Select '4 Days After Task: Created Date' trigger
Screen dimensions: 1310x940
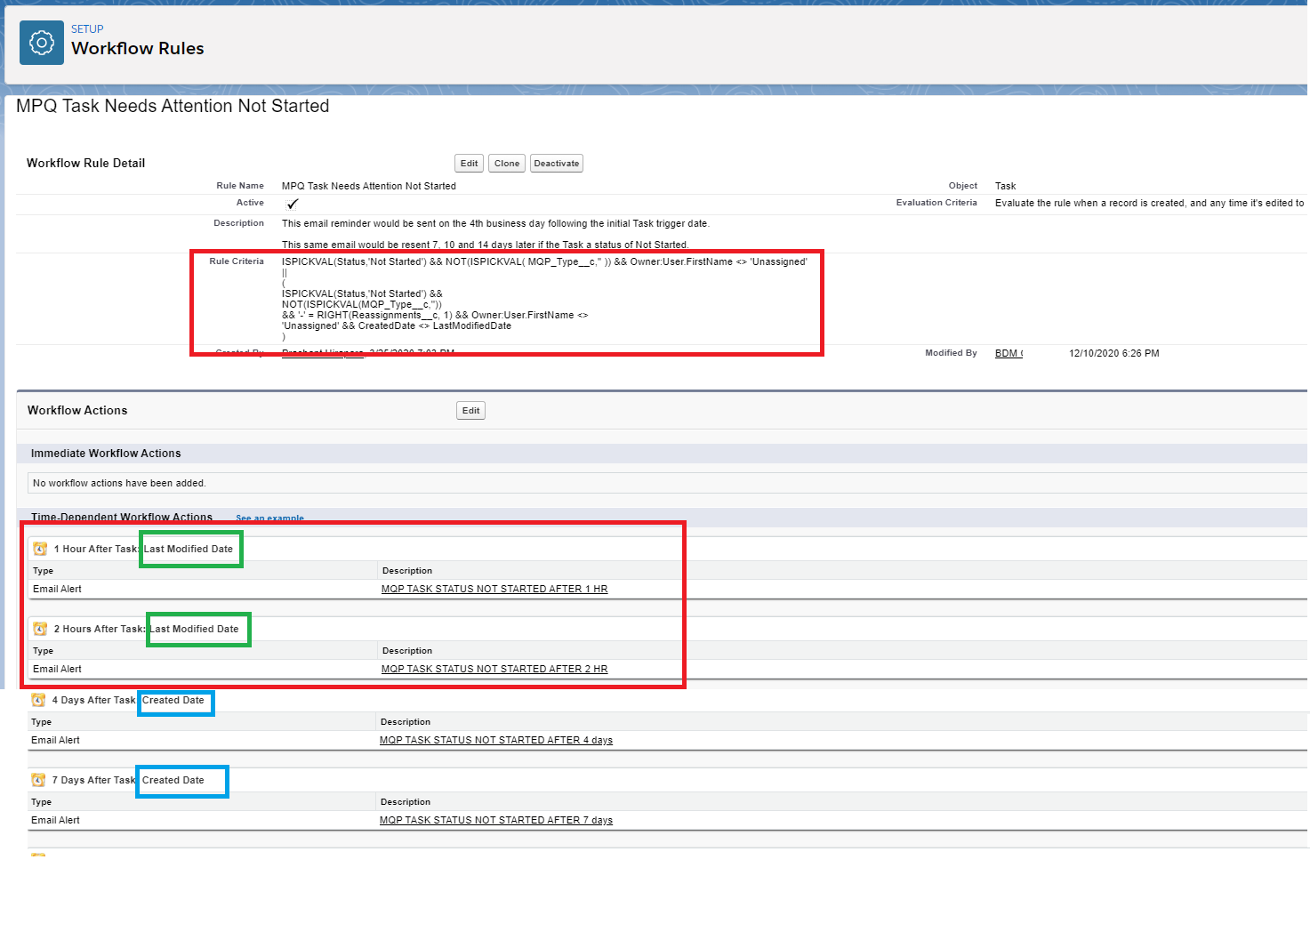[x=128, y=700]
